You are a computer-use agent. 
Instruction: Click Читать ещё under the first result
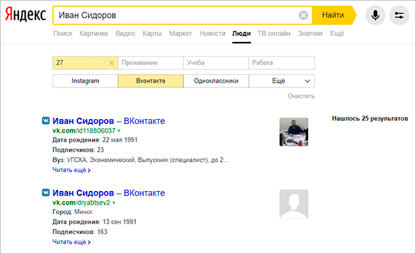71,170
